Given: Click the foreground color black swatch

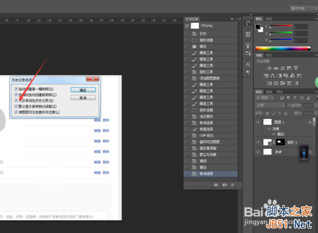Looking at the screenshot, I should click(x=258, y=27).
